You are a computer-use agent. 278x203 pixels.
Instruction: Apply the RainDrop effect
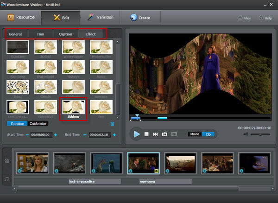tap(18, 67)
